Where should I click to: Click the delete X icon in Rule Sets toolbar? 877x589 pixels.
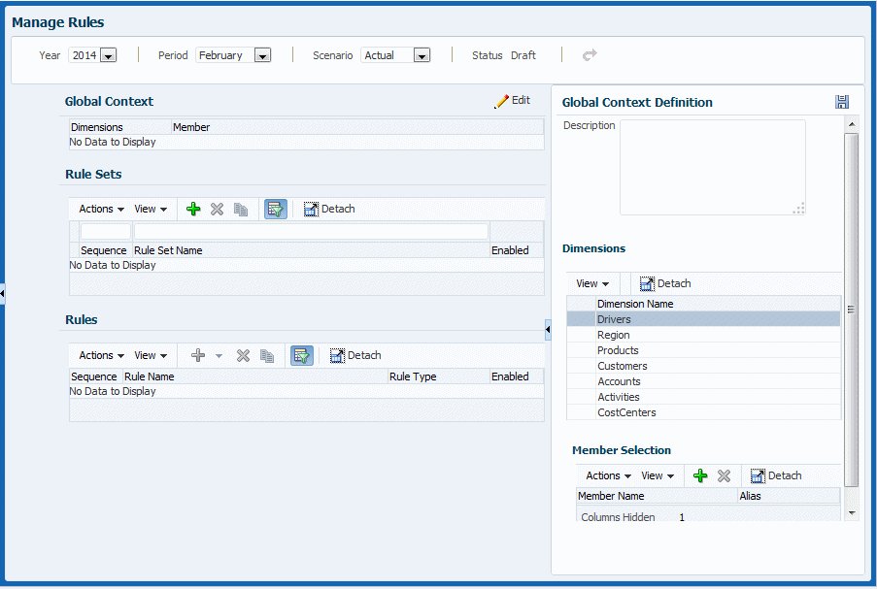pyautogui.click(x=217, y=209)
